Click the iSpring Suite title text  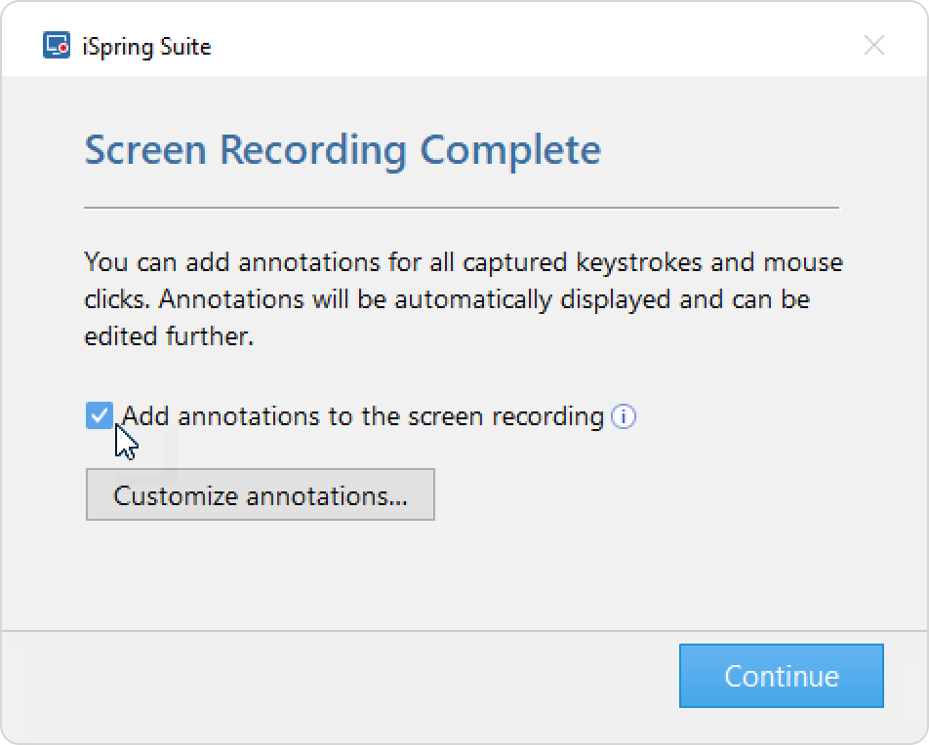[146, 47]
